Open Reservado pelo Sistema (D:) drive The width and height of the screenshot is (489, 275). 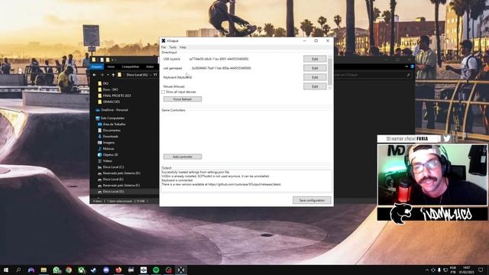click(x=121, y=173)
